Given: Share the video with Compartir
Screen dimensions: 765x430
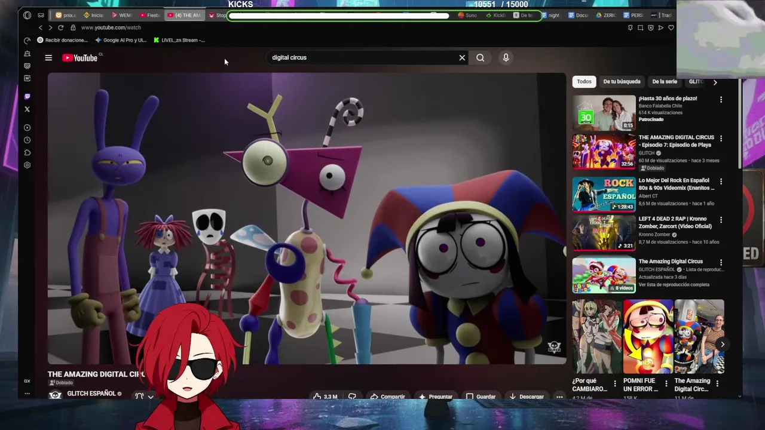Looking at the screenshot, I should point(387,397).
